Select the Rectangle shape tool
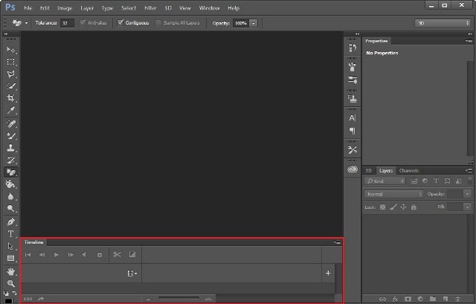Image resolution: width=476 pixels, height=304 pixels. 11,258
